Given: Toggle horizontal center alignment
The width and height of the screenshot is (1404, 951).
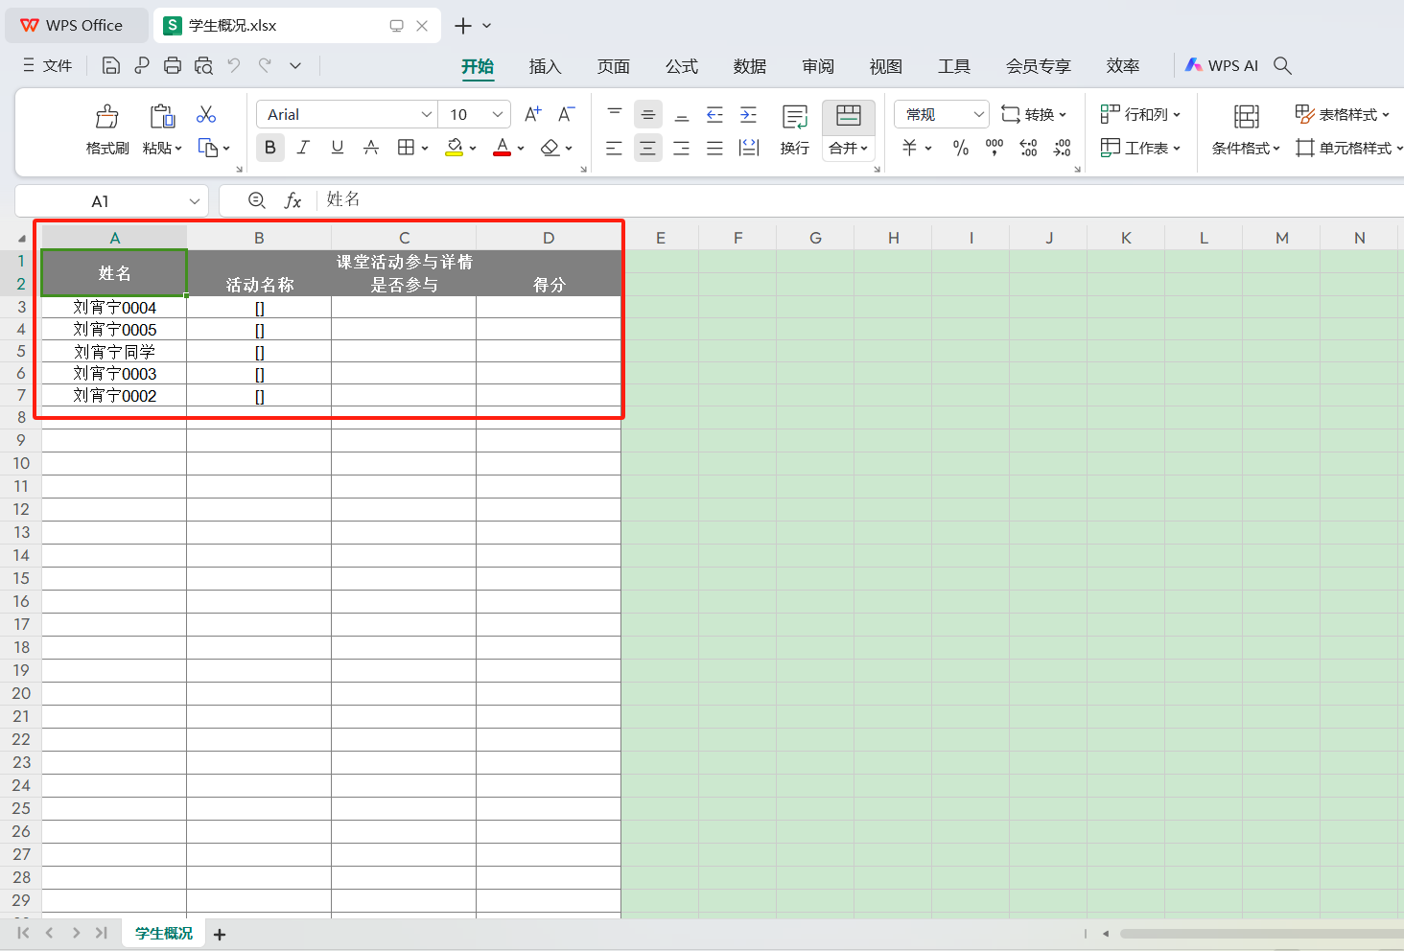Looking at the screenshot, I should click(x=648, y=148).
